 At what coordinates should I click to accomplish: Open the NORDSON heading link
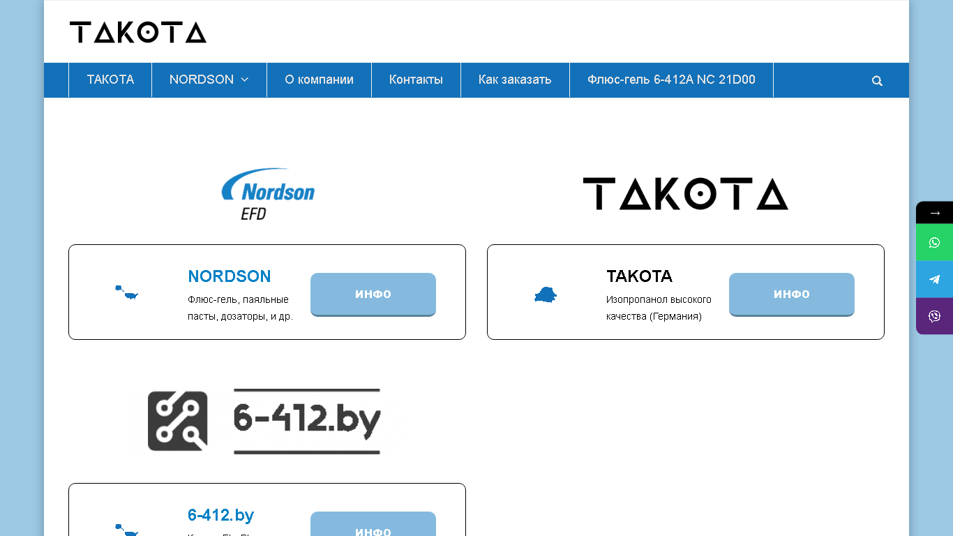coord(230,276)
